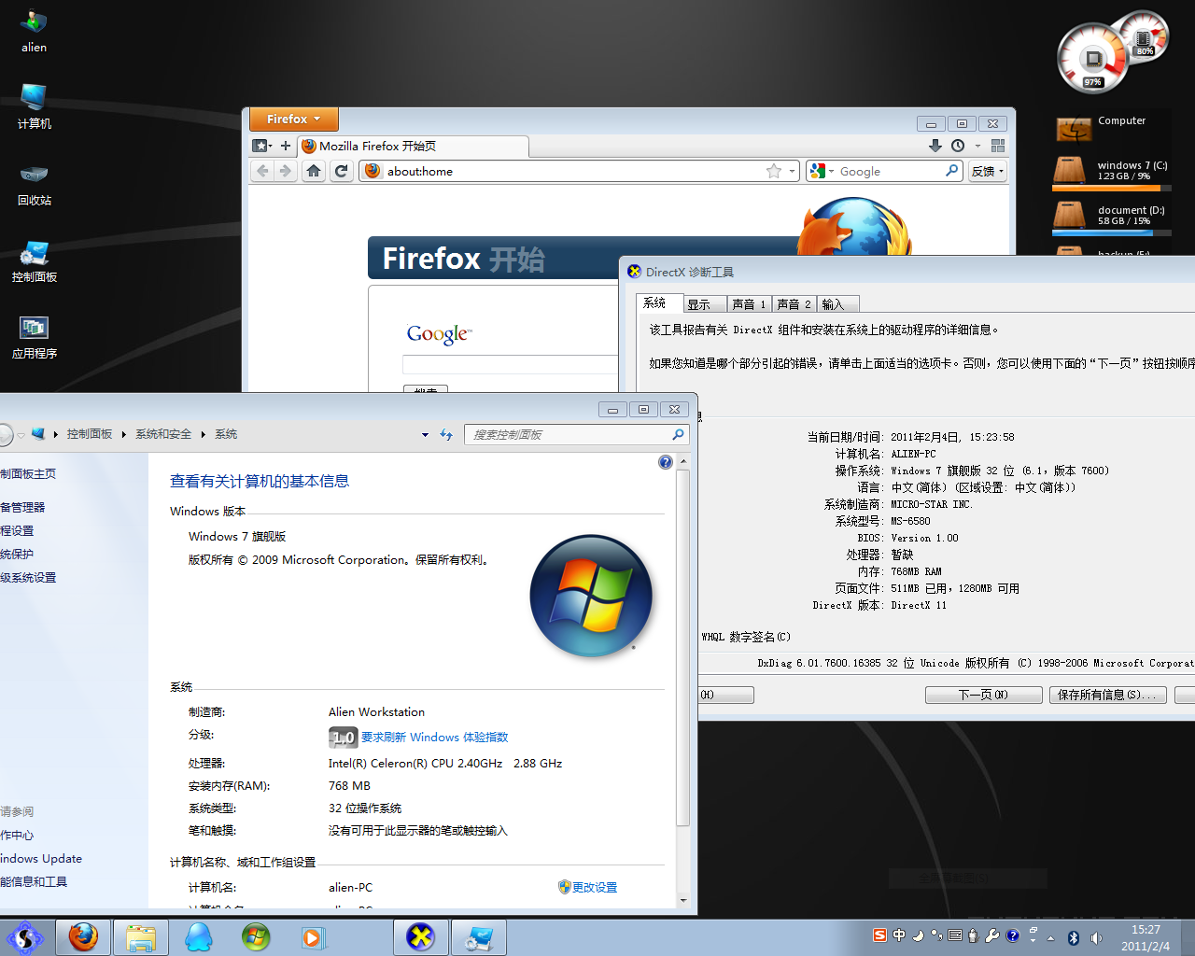
Task: Click the volume speaker tray icon
Action: click(x=1096, y=938)
